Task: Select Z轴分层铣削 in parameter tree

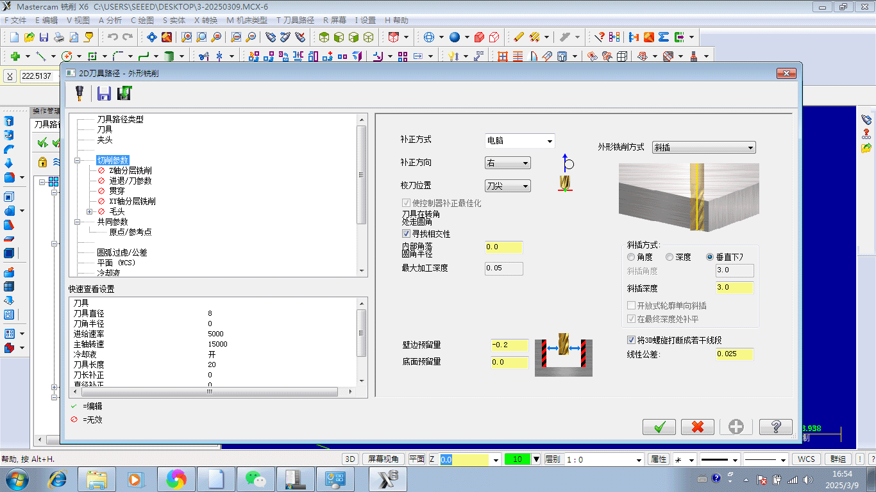Action: (130, 170)
